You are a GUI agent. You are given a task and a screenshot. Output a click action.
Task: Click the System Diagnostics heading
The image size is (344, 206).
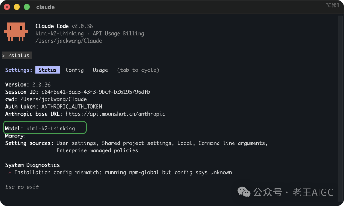[x=32, y=165]
